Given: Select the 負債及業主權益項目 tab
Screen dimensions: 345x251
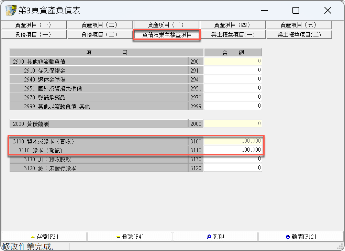Looking at the screenshot, I should click(167, 35).
